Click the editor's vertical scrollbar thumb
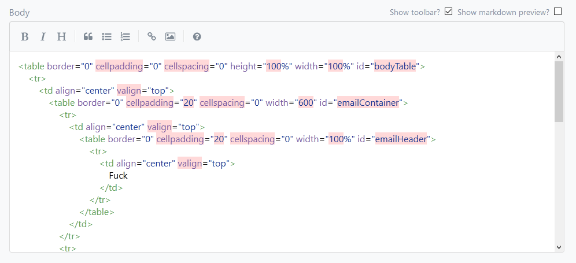This screenshot has width=576, height=263. point(559,91)
